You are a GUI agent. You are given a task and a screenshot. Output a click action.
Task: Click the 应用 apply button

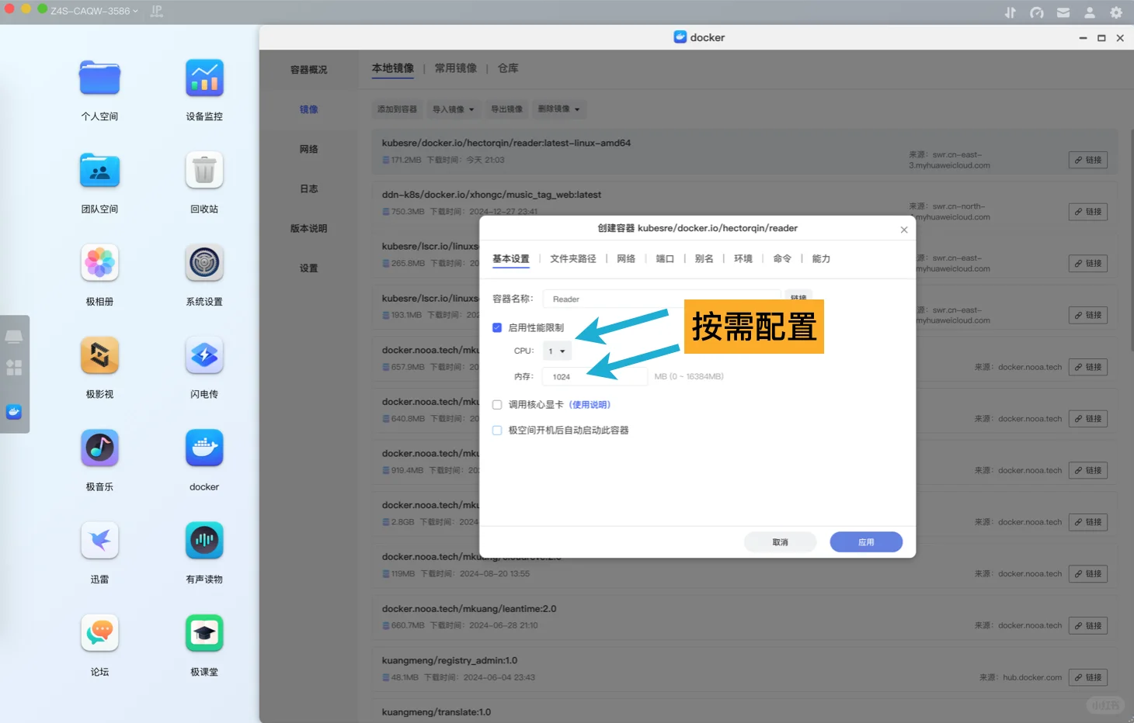(x=866, y=542)
